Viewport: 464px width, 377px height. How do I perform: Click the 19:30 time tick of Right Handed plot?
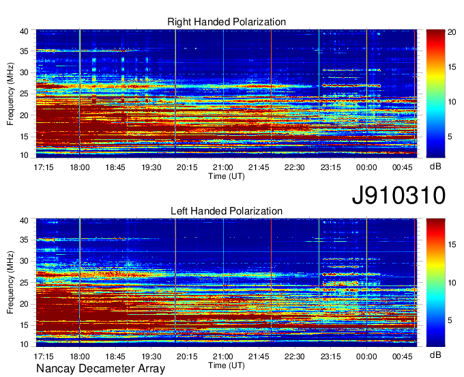click(x=151, y=167)
